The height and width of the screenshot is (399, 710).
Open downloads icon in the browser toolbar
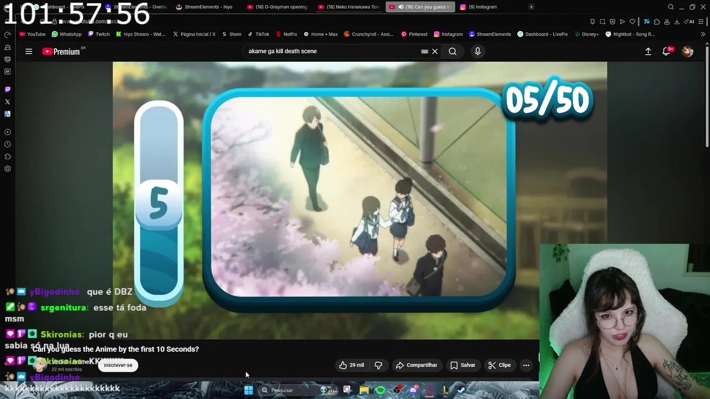(678, 22)
